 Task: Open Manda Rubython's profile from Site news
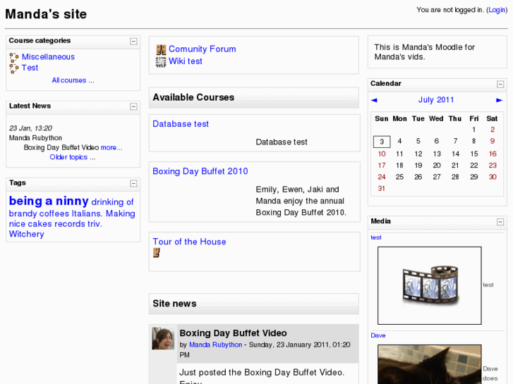pyautogui.click(x=216, y=345)
